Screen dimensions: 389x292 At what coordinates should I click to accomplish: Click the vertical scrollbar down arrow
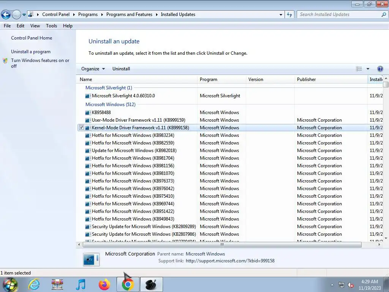pyautogui.click(x=386, y=238)
